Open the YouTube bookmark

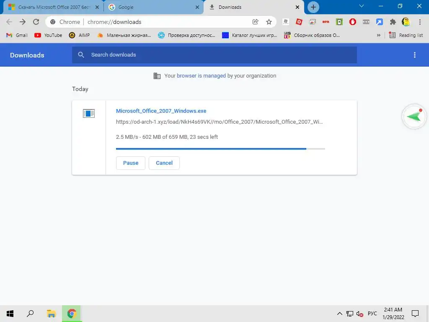point(48,35)
